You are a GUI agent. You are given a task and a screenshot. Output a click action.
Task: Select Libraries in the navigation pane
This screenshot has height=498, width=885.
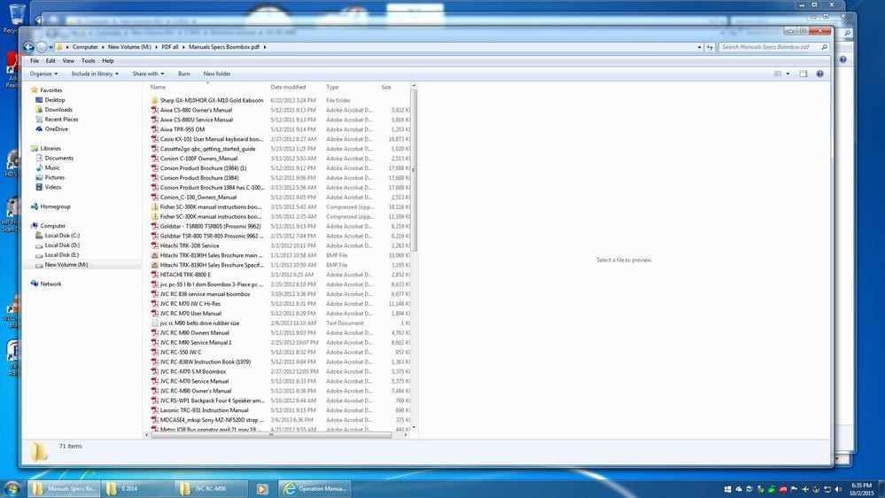point(50,149)
